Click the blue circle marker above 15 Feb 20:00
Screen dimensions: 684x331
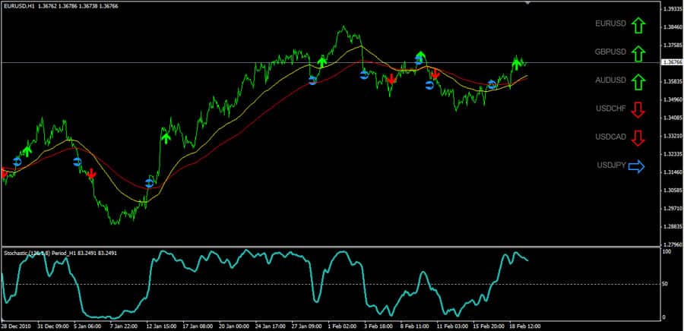coord(492,84)
